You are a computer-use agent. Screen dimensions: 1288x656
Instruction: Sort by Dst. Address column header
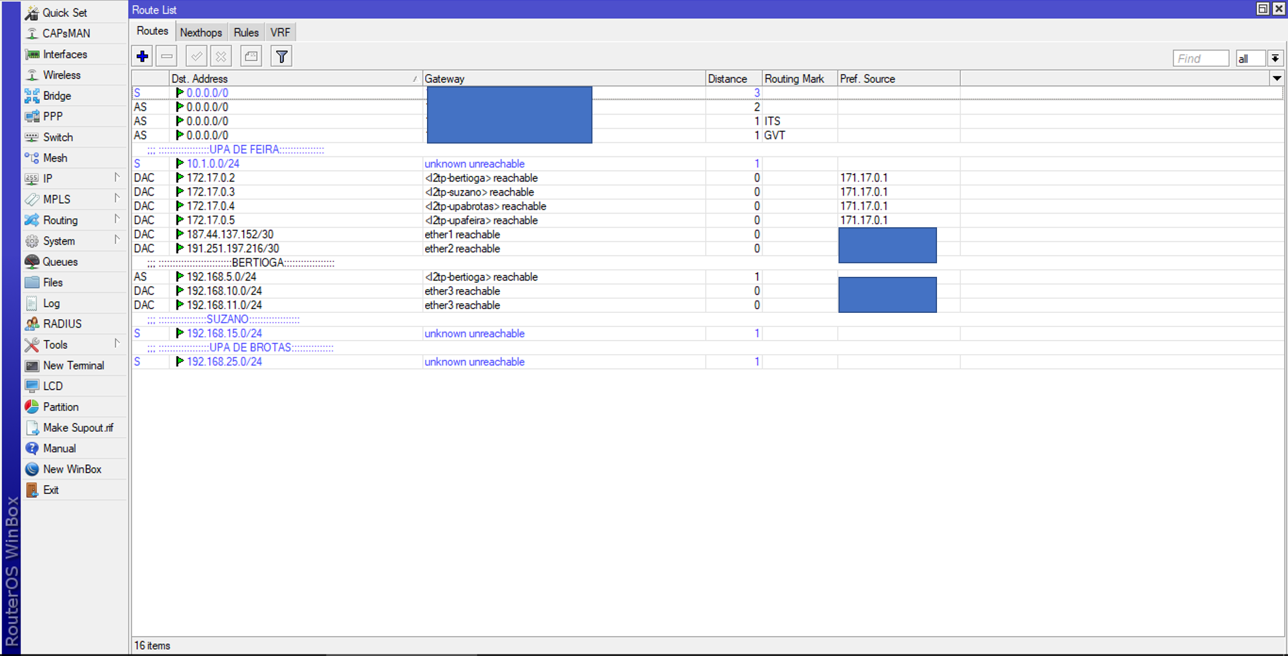tap(296, 79)
